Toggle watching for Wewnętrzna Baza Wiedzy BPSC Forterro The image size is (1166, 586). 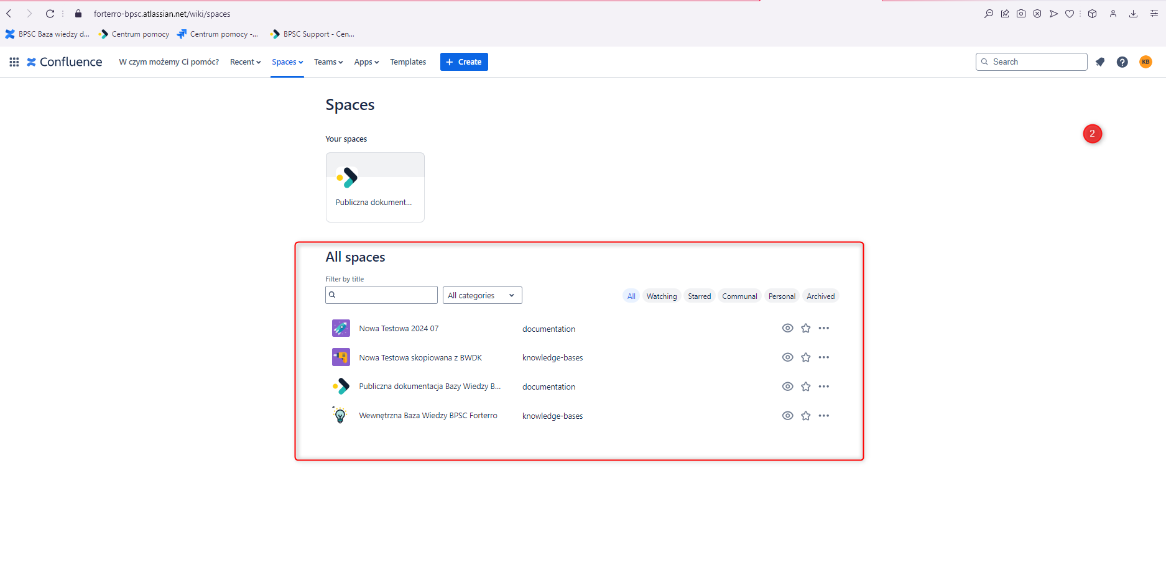787,416
